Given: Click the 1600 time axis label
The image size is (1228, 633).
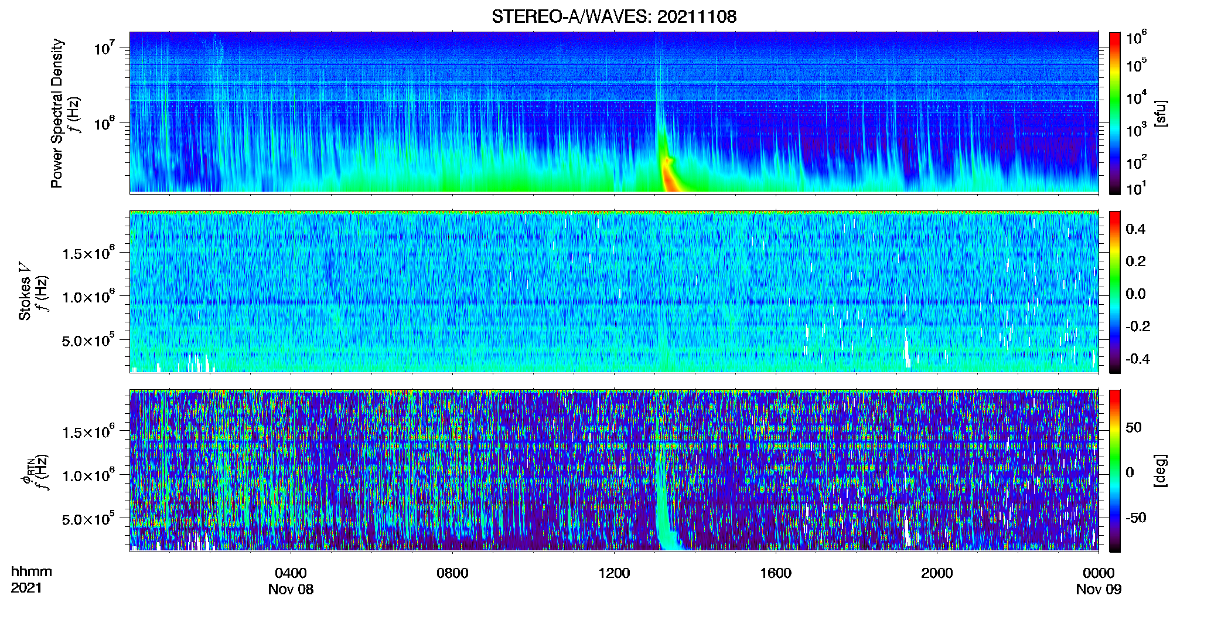Looking at the screenshot, I should [x=776, y=573].
